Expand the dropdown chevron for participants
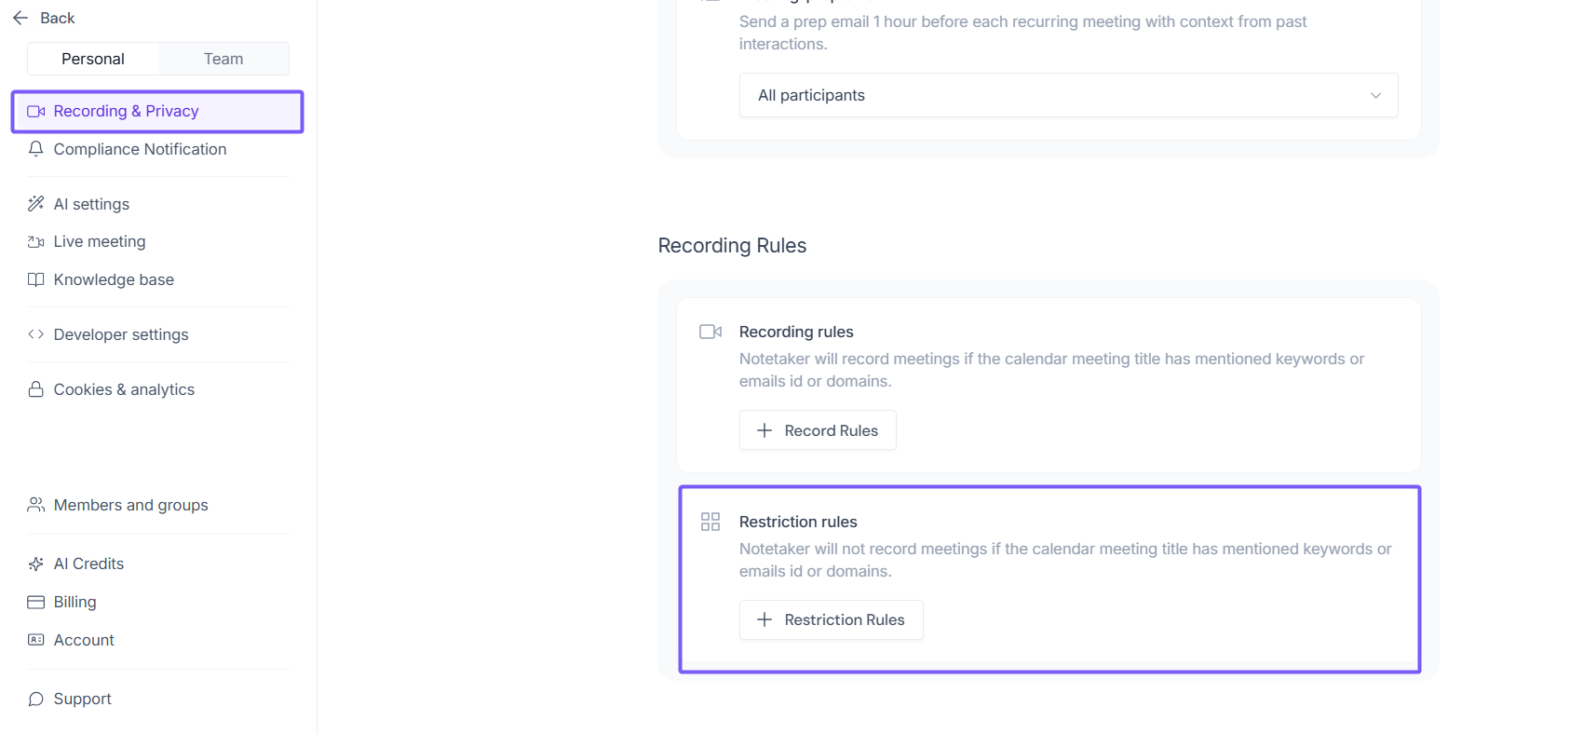1570x734 pixels. (x=1375, y=96)
